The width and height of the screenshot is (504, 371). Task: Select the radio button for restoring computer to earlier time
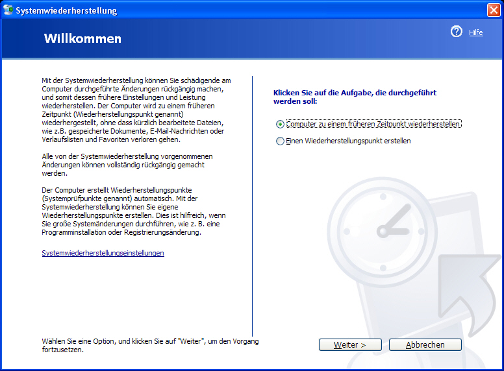tap(280, 124)
